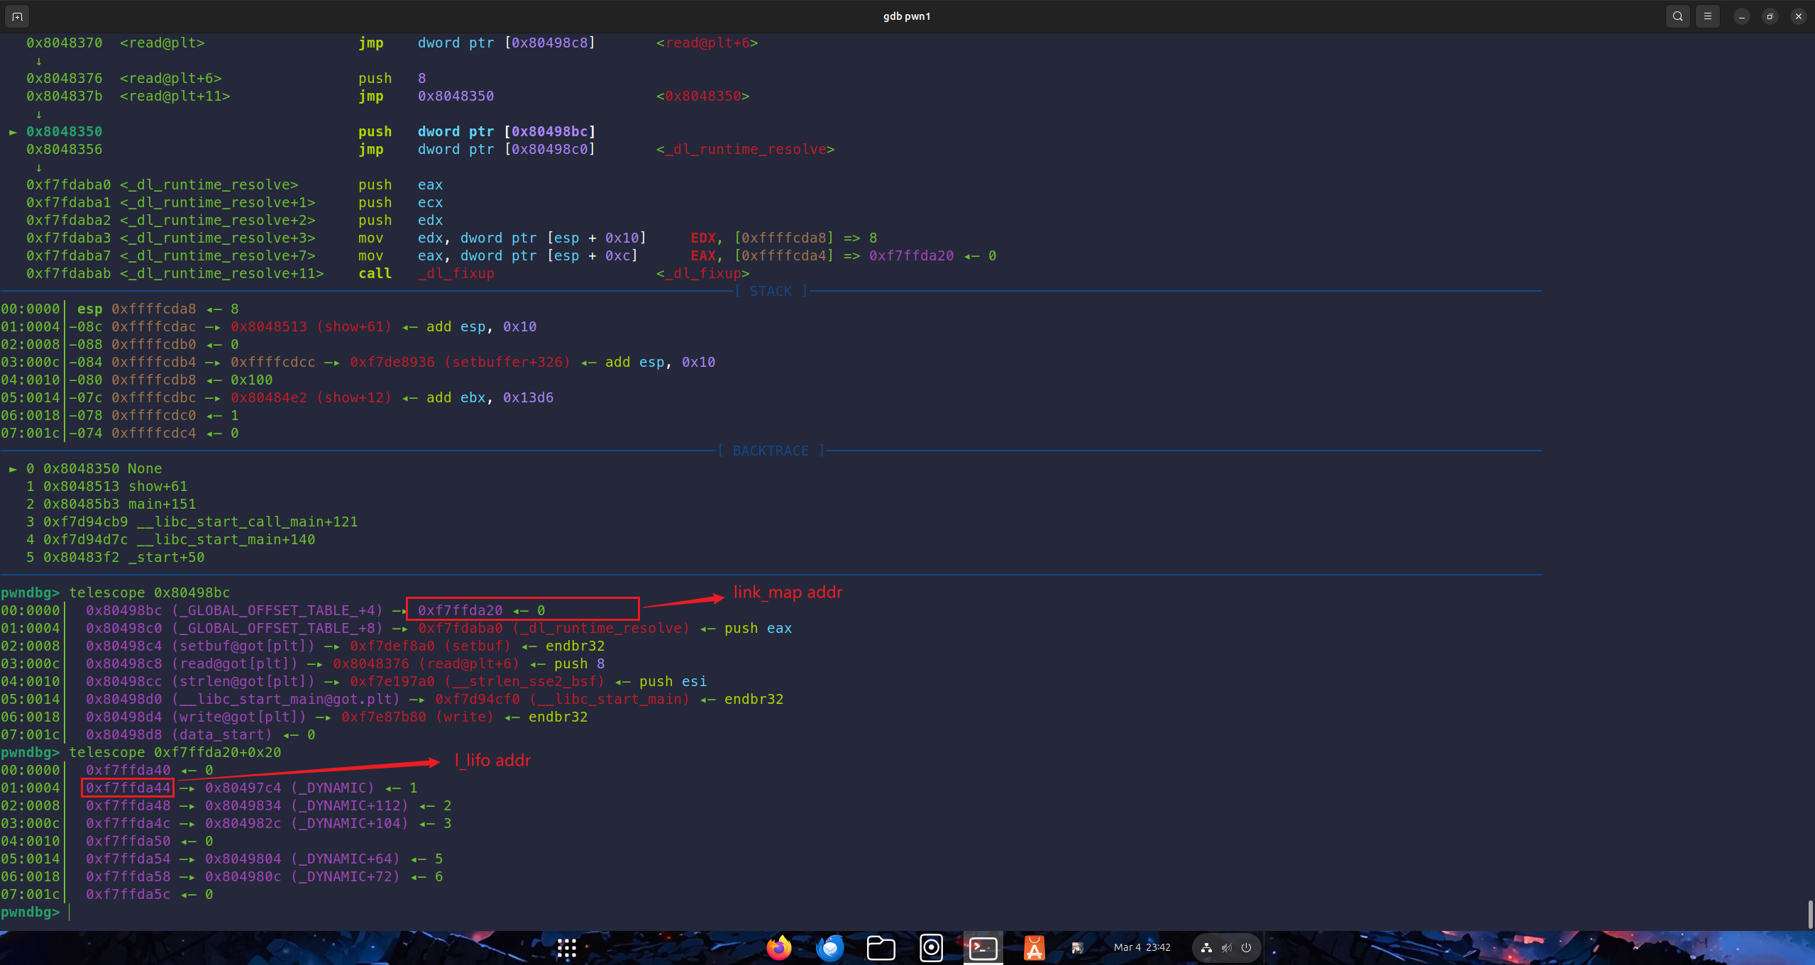1815x965 pixels.
Task: Click 'telescope 0x80498bc' command text
Action: (149, 593)
